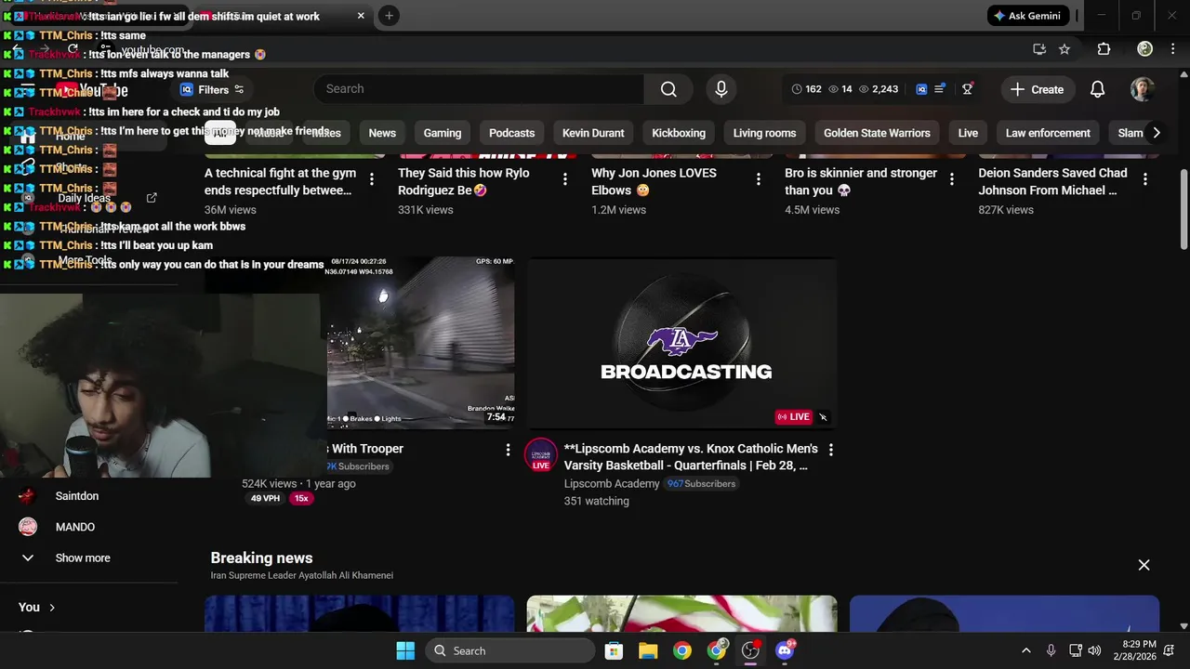Open the Chrome profile avatar
1190x669 pixels.
1145,49
